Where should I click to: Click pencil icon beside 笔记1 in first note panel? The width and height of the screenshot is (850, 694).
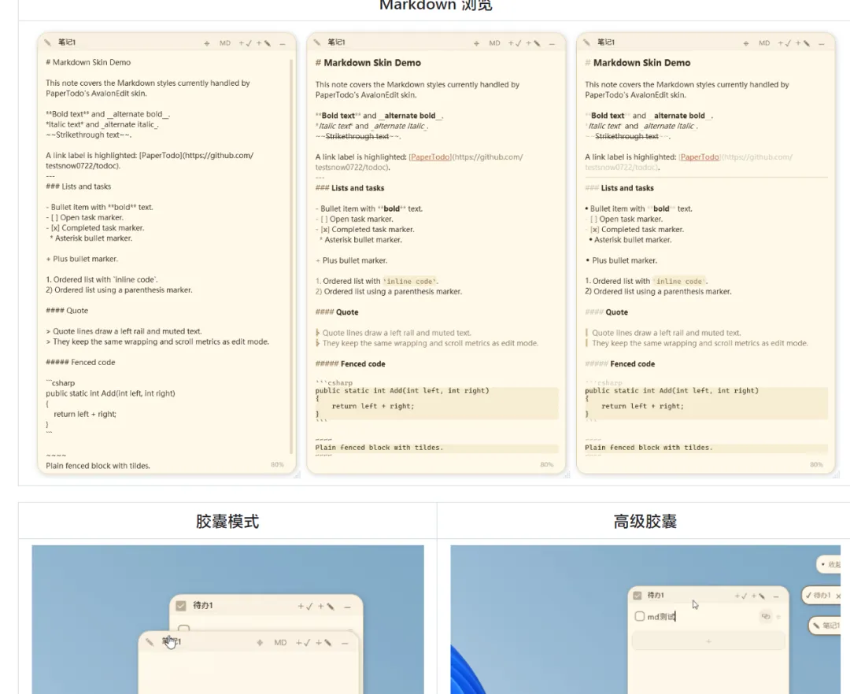point(48,42)
